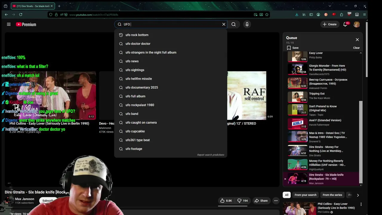Choose suggestion ufo sightings

(171, 70)
